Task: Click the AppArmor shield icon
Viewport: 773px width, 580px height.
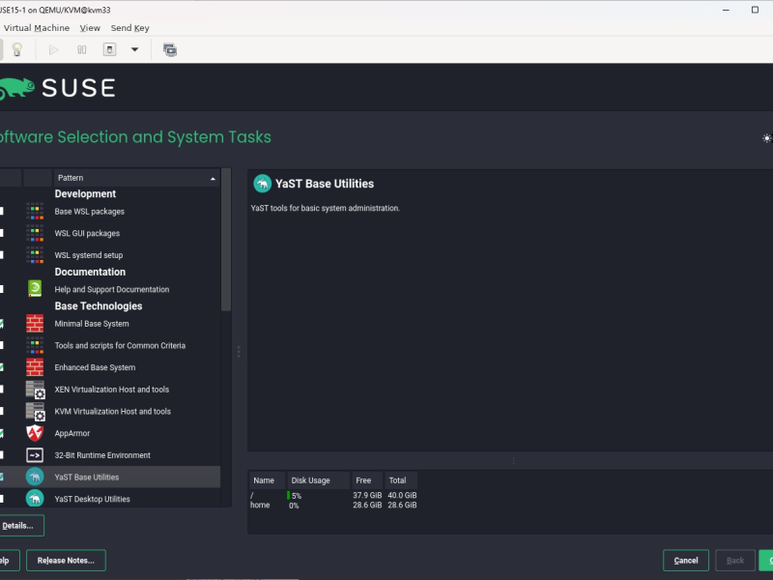Action: [35, 433]
